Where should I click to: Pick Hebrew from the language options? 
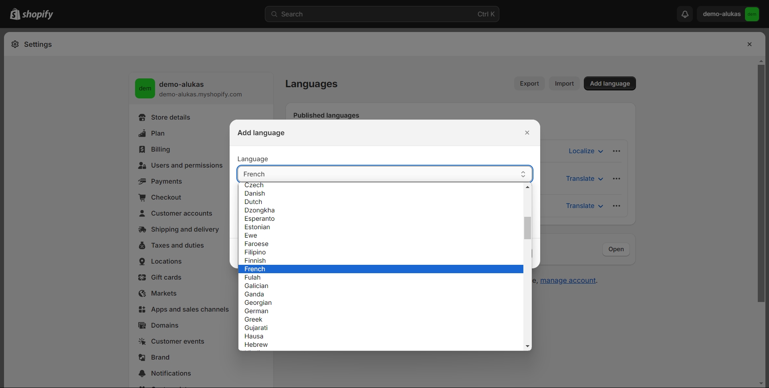tap(256, 344)
